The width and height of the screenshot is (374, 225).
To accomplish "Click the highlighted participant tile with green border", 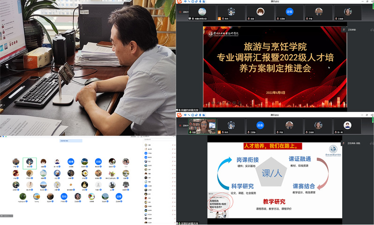I will 30,163.
